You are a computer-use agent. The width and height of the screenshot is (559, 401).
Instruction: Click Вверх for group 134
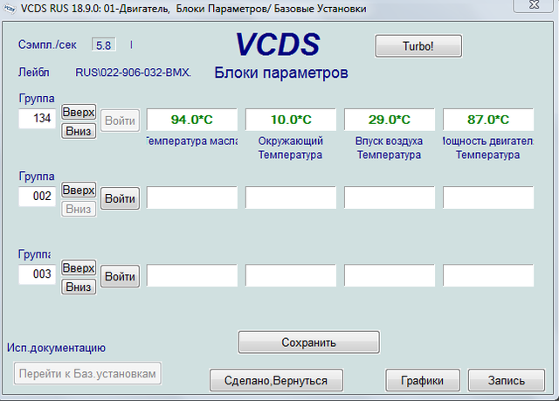(x=79, y=113)
